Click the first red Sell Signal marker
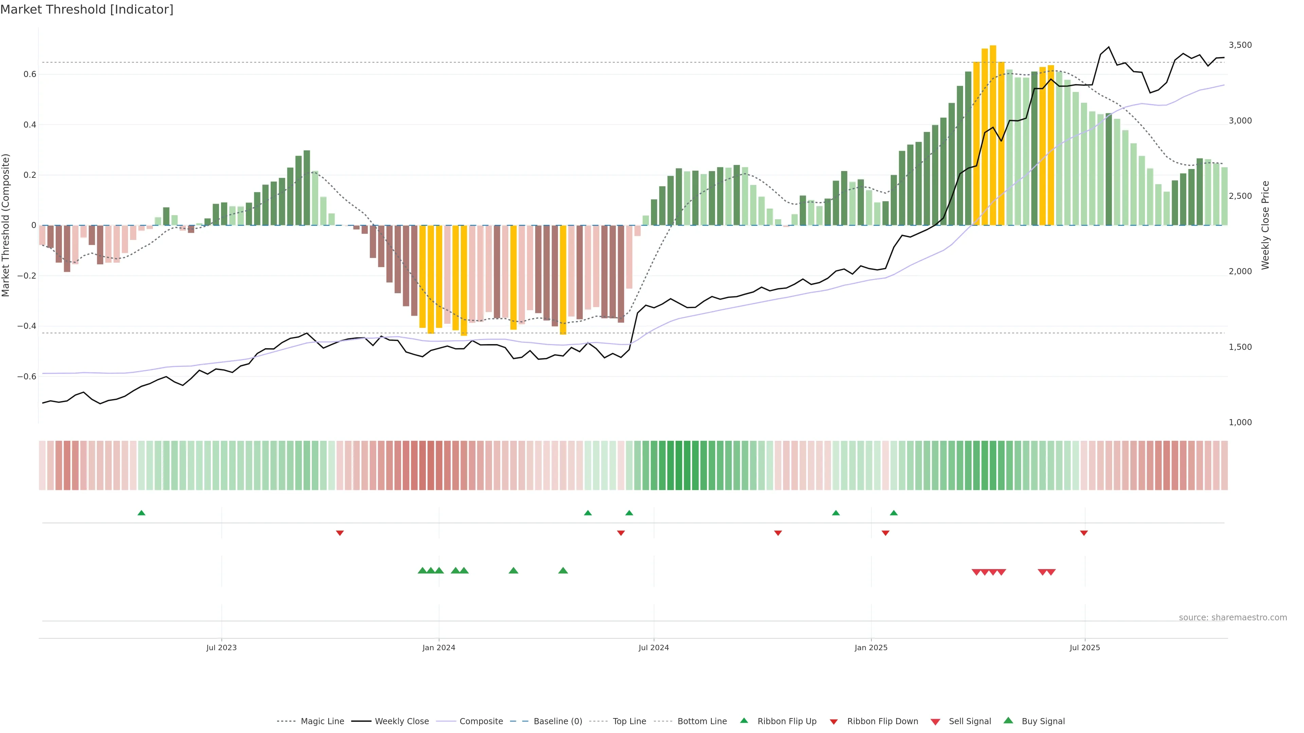 pyautogui.click(x=977, y=572)
